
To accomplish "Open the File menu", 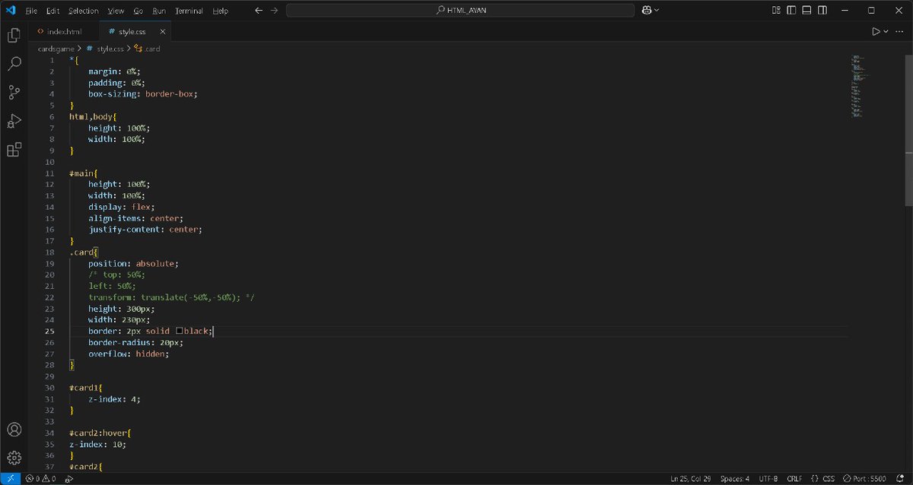I will click(31, 11).
